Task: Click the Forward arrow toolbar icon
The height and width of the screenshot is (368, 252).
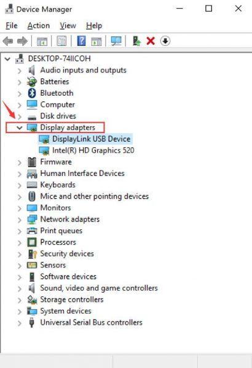Action: [22, 41]
